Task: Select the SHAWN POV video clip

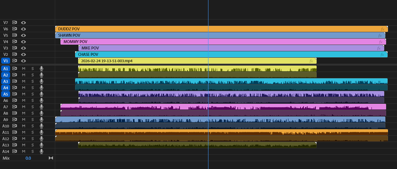Action: click(x=220, y=35)
